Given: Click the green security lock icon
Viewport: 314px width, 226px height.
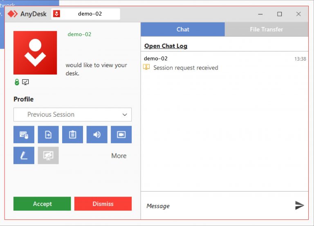Looking at the screenshot, I should pyautogui.click(x=17, y=82).
